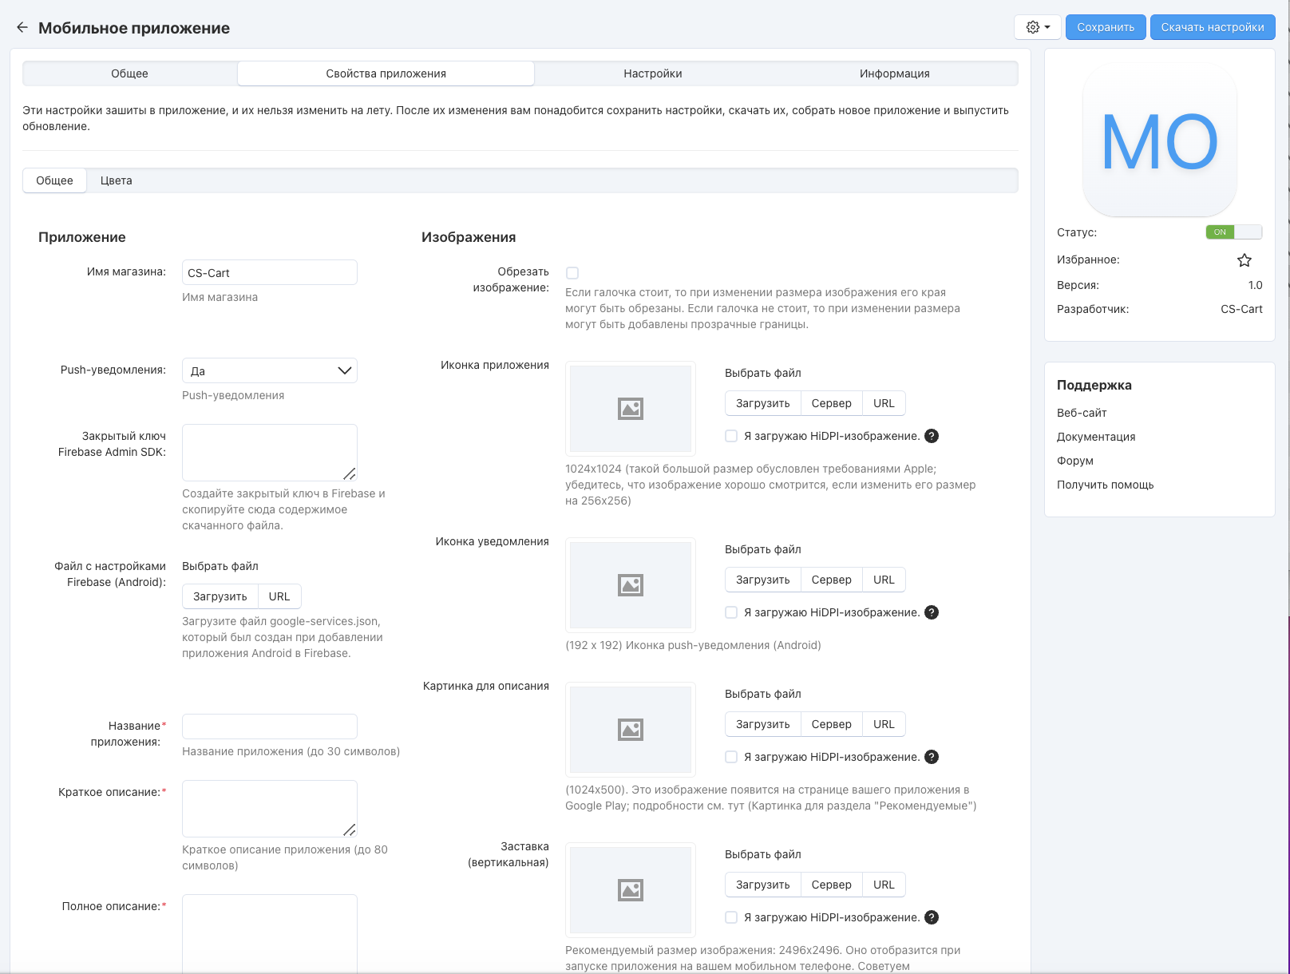The height and width of the screenshot is (974, 1290).
Task: Click the Скачать настройки button
Action: point(1212,27)
